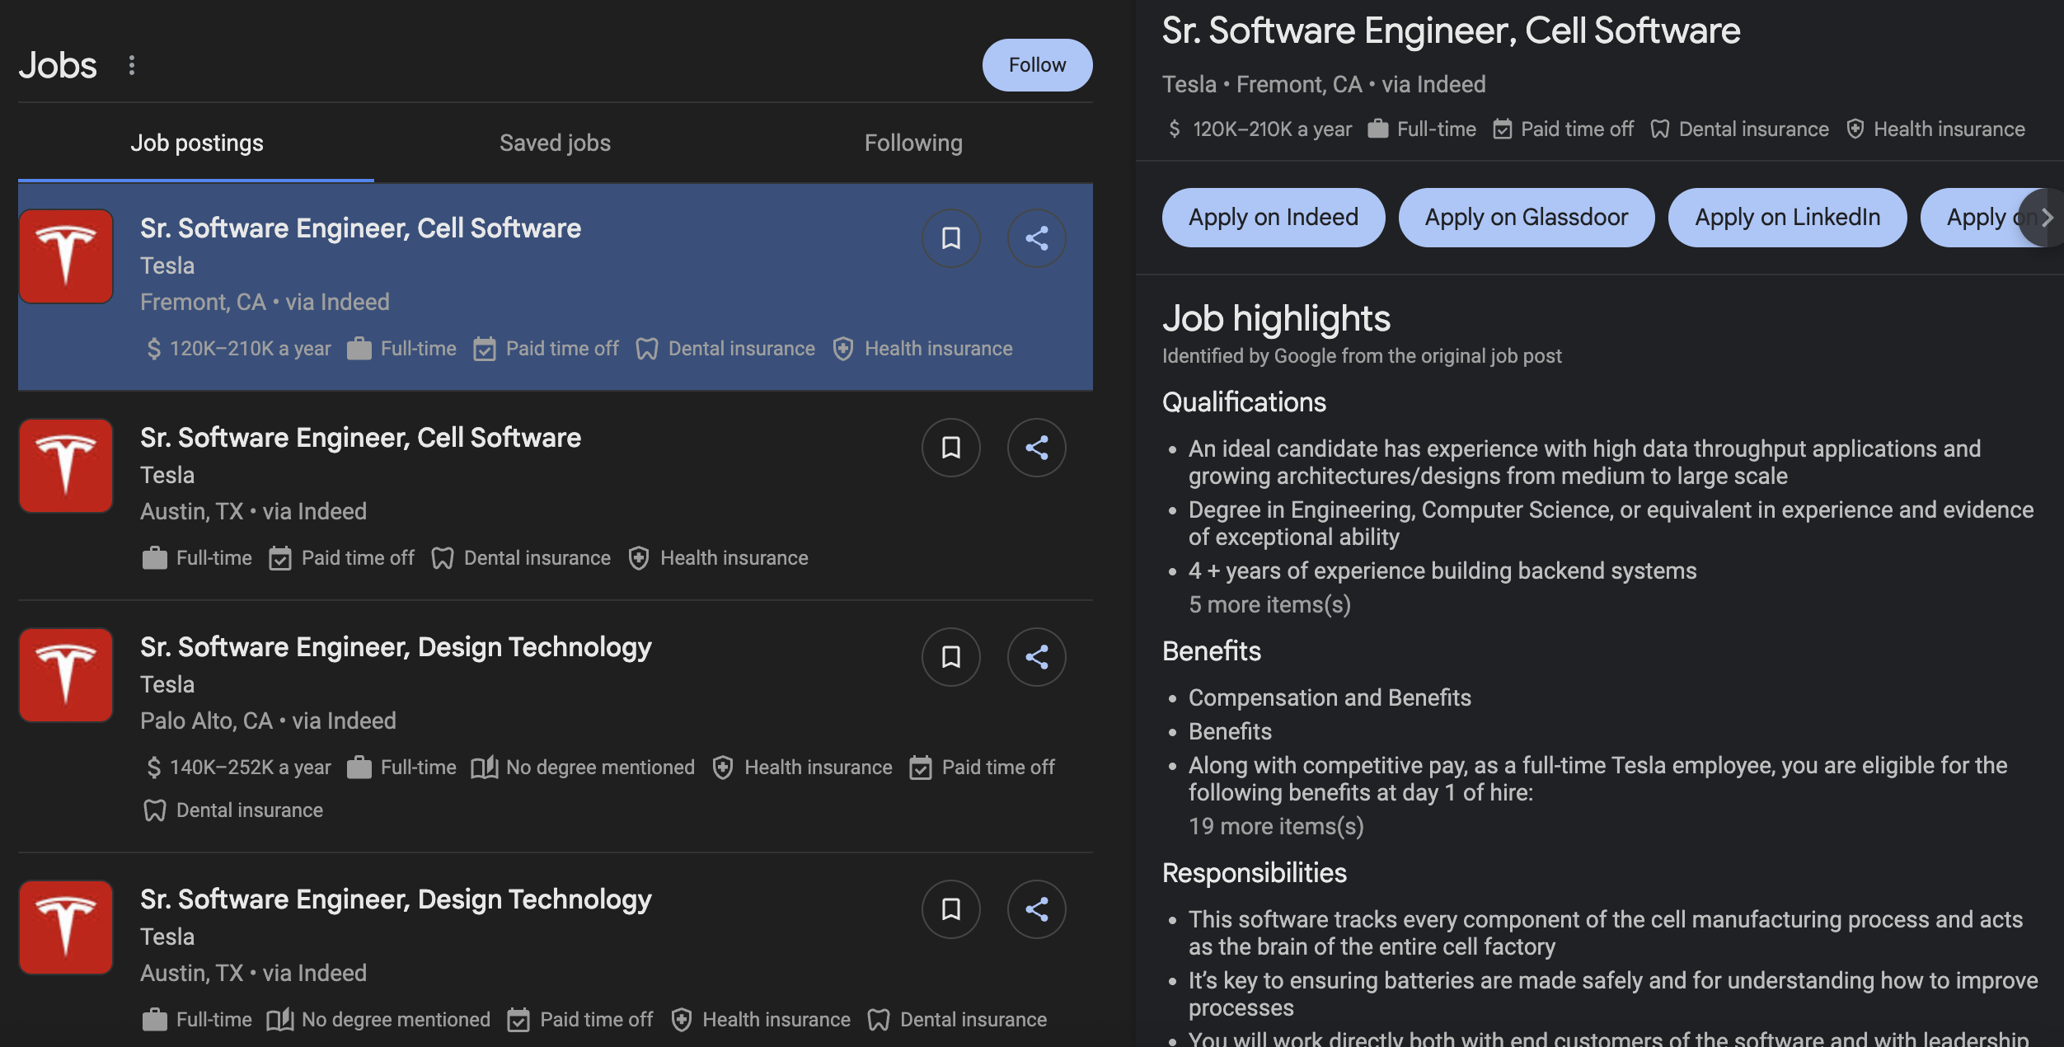This screenshot has width=2064, height=1047.
Task: Share the Fremont Cell Software job
Action: (1037, 238)
